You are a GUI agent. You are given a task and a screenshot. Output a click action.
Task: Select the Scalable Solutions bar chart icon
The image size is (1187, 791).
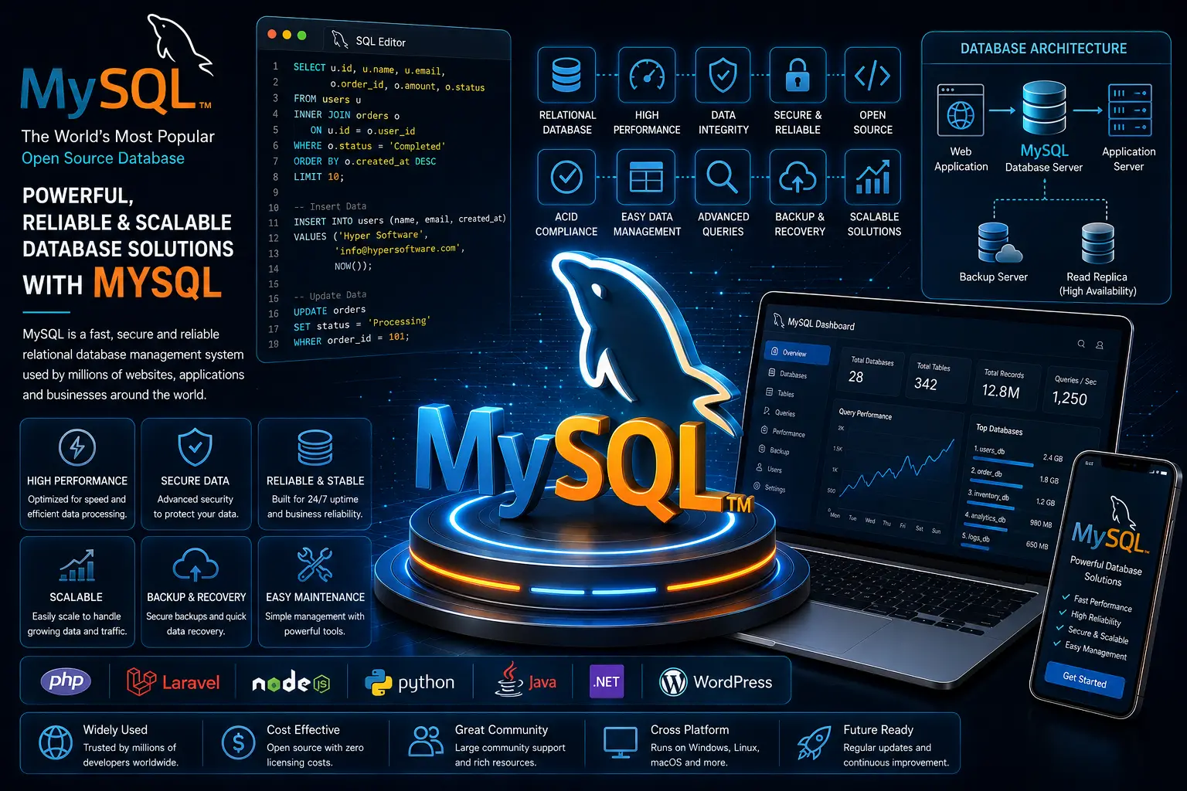pos(872,177)
